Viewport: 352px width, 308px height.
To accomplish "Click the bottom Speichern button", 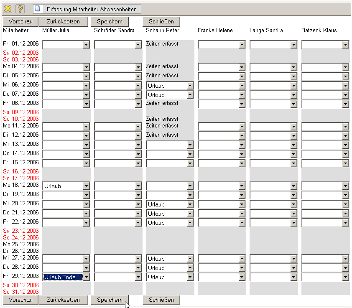I will [110, 300].
